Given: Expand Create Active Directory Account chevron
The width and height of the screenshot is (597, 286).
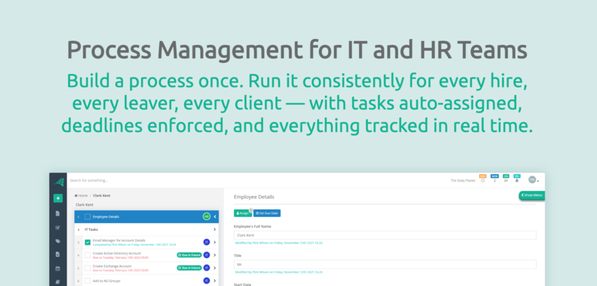Looking at the screenshot, I should point(215,255).
